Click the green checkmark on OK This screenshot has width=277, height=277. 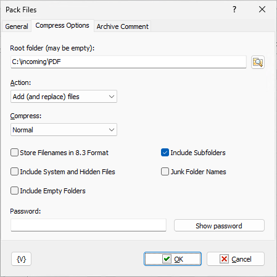(x=167, y=259)
